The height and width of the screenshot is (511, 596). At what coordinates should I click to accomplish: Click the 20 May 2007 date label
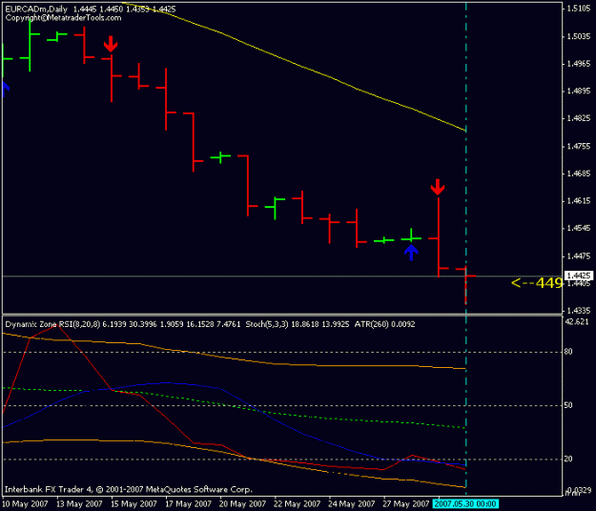click(243, 504)
